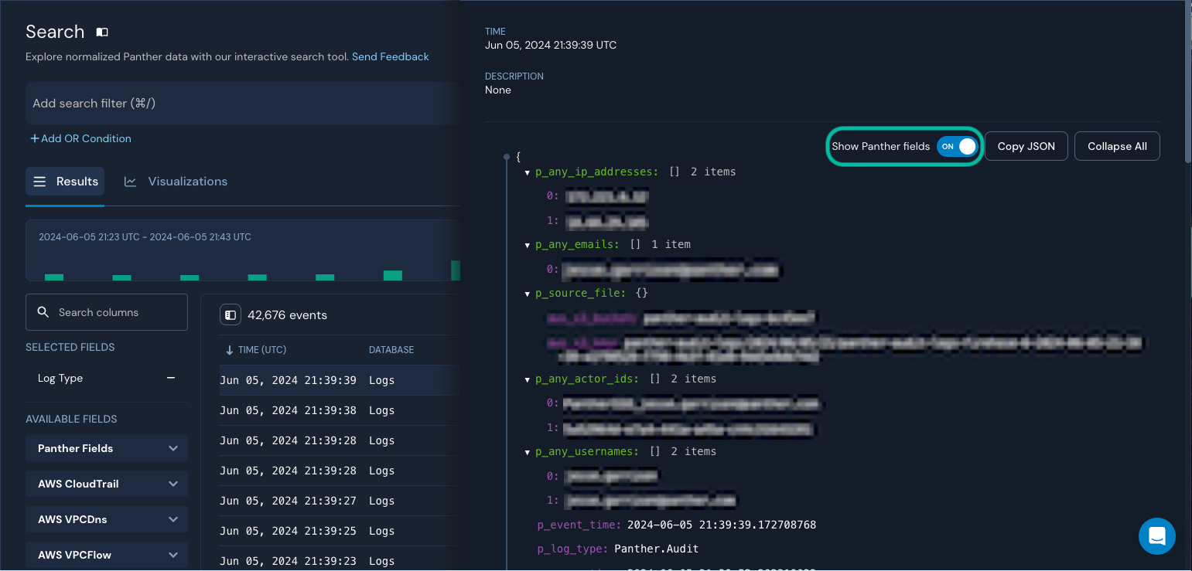Switch to the Visualizations tab

pyautogui.click(x=188, y=182)
